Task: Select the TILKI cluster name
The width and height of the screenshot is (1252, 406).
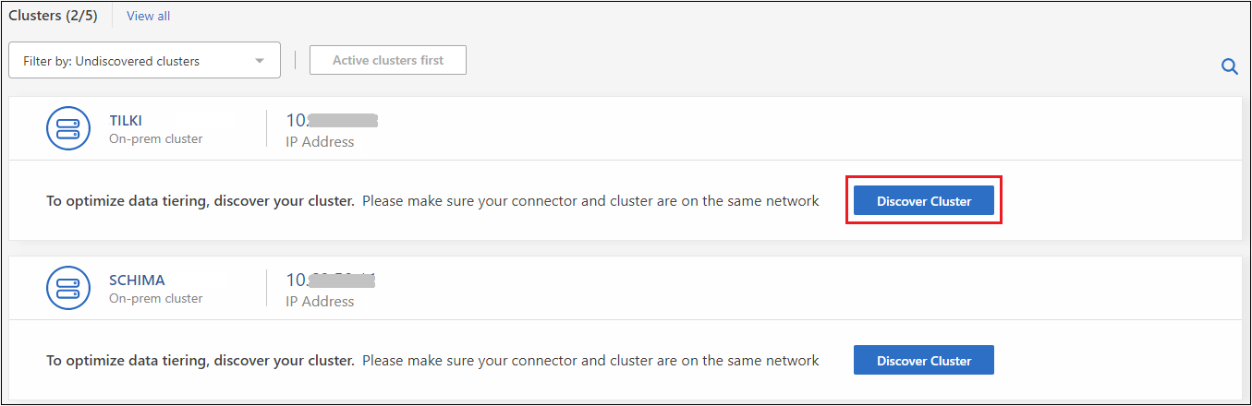Action: point(126,120)
